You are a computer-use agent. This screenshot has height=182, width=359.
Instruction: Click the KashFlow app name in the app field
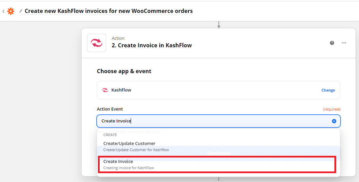121,90
